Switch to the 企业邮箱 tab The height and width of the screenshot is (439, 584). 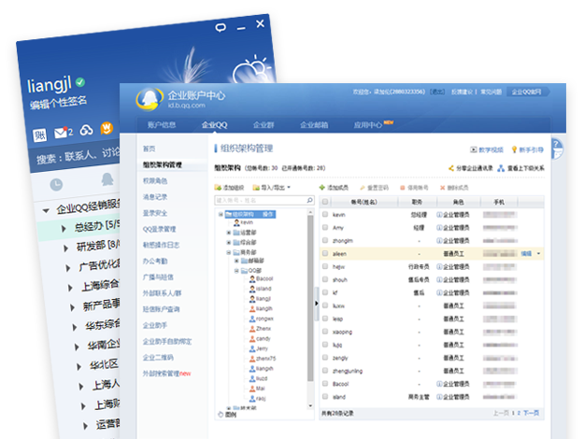tap(314, 125)
